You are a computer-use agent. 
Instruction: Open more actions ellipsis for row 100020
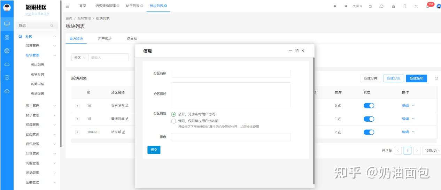tap(414, 132)
